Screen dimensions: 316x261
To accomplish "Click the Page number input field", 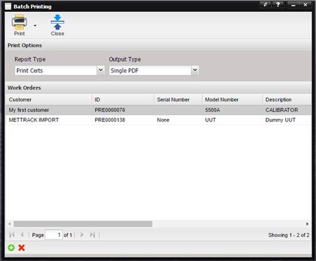I will click(x=54, y=235).
